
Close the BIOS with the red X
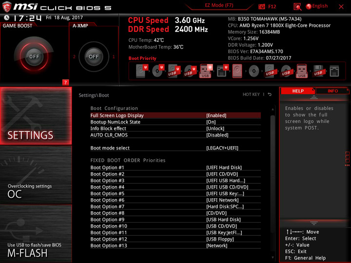click(x=341, y=7)
